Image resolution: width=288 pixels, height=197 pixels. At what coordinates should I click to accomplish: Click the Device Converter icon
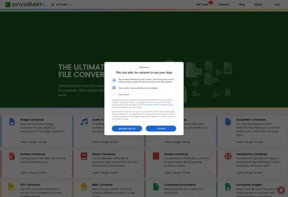156,156
